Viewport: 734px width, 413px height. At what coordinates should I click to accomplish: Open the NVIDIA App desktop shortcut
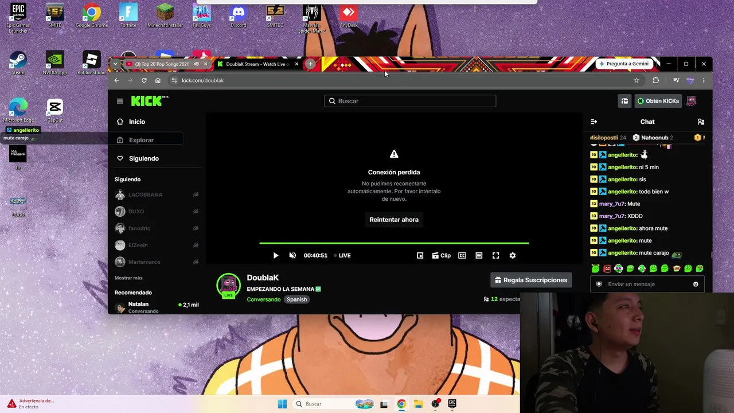coord(55,63)
